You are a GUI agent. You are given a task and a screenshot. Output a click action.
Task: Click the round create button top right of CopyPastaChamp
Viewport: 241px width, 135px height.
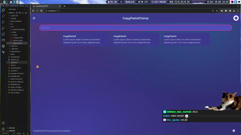[x=236, y=18]
